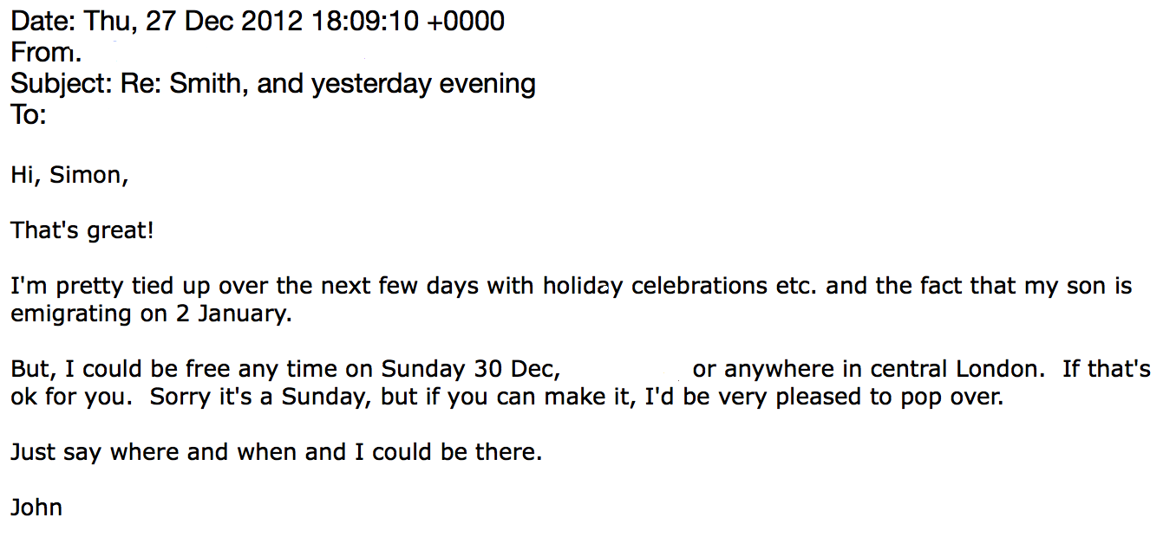1176x537 pixels.
Task: Click the From field label
Action: click(45, 53)
